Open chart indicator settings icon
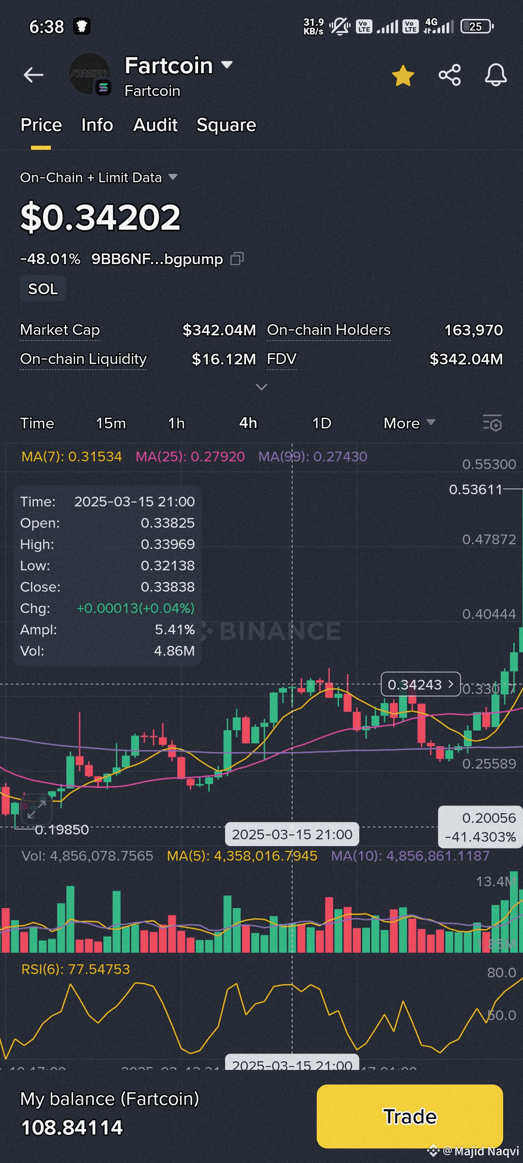Screen dimensions: 523x1163 click(492, 423)
